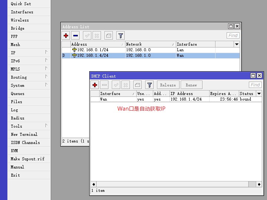Expand the IP submenu in sidebar
The width and height of the screenshot is (267, 200).
30,53
